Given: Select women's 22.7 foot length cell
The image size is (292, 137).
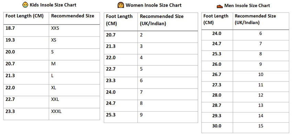Looking at the screenshot, I should (111, 69).
